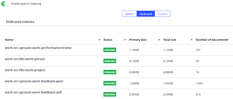Click primary size 0.08MB of fdn-work-project
This screenshot has height=99, width=233.
(134, 72)
